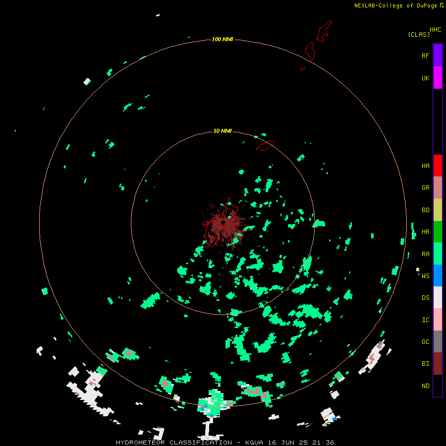
Task: Click the GR legend label text
Action: coord(425,188)
